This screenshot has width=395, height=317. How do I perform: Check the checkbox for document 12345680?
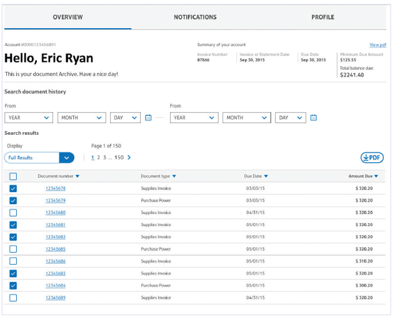13,213
